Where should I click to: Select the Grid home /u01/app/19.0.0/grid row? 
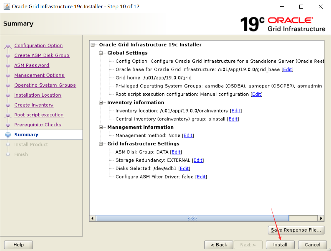(154, 78)
